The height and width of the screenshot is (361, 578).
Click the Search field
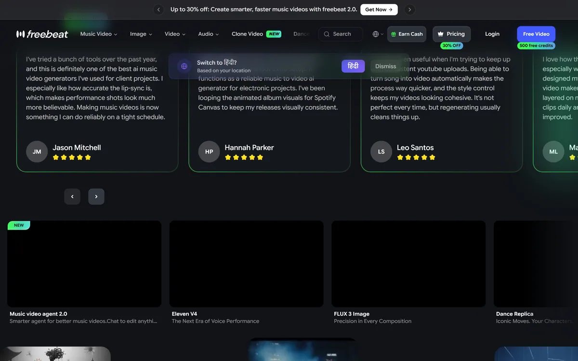tap(341, 34)
